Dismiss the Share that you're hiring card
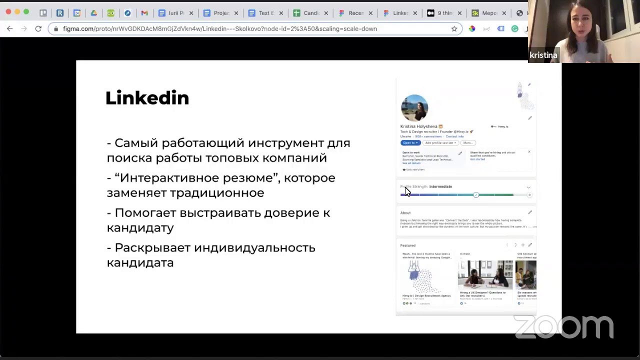This screenshot has height=360, width=640. pos(529,151)
